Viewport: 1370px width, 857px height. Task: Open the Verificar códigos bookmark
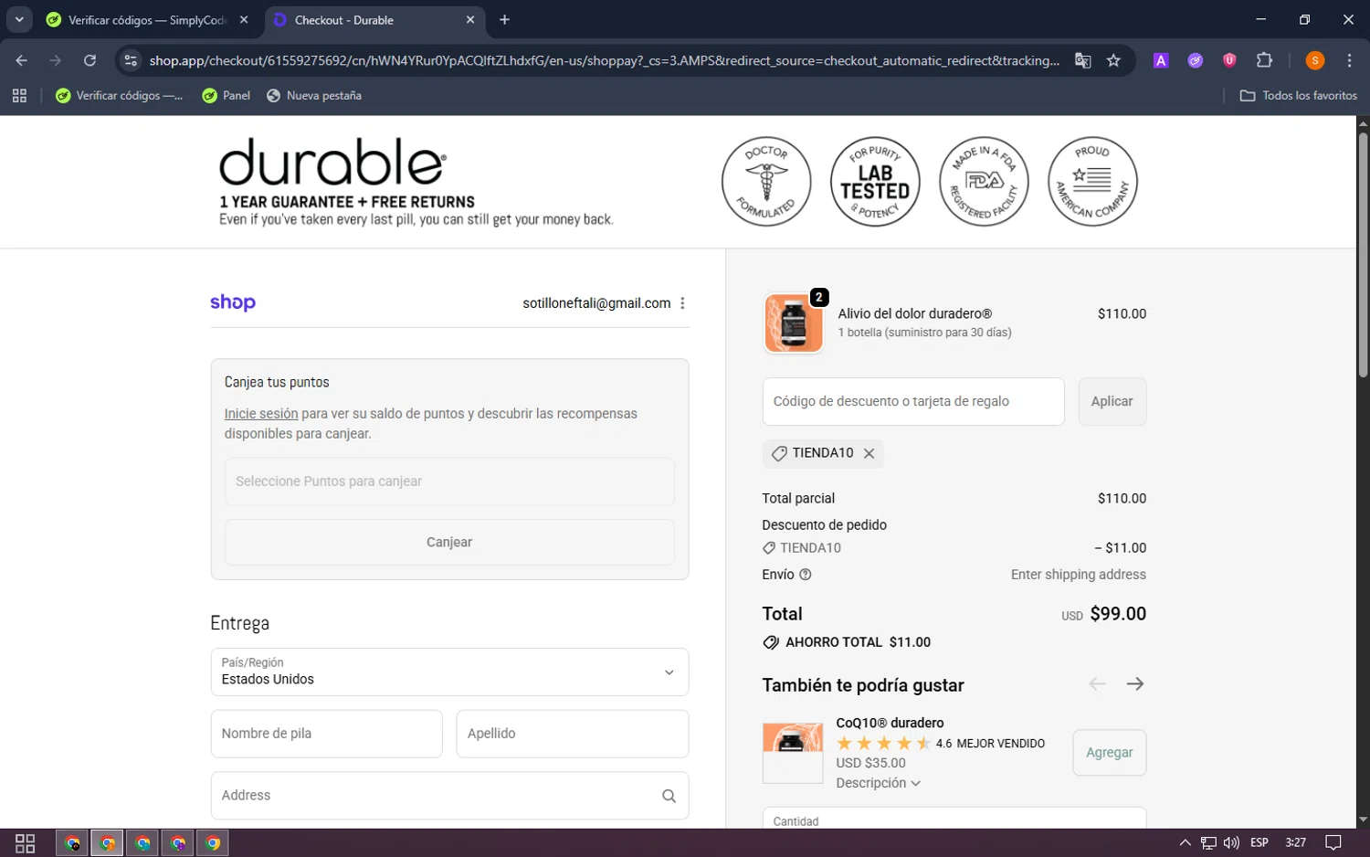[x=119, y=95]
